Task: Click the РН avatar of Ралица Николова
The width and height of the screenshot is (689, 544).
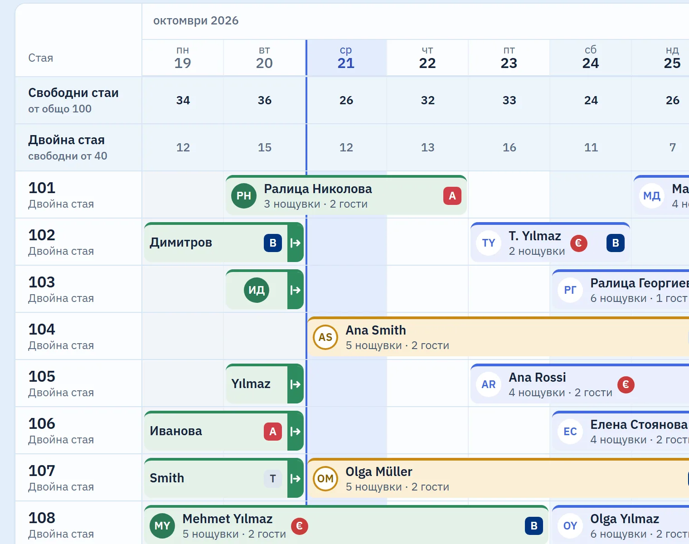Action: tap(244, 196)
